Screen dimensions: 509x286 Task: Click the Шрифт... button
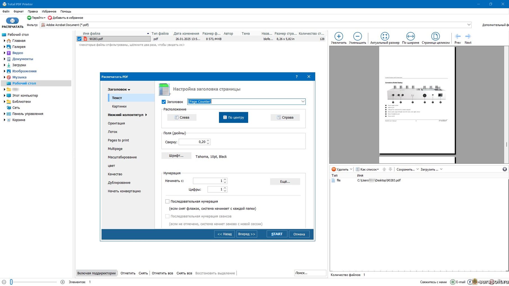click(176, 156)
